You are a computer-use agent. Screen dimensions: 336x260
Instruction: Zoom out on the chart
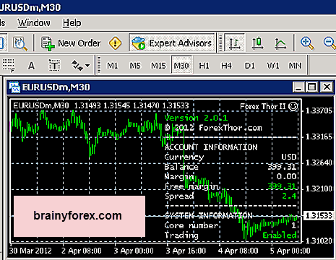click(329, 43)
